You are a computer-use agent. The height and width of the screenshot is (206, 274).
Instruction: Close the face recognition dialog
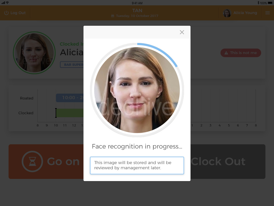[x=182, y=32]
